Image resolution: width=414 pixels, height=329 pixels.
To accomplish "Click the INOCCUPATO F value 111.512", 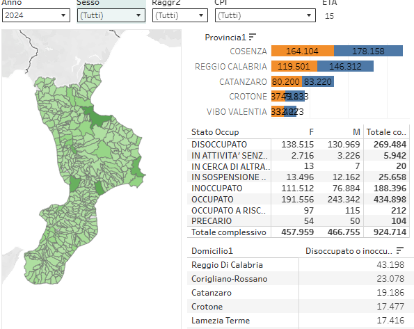I will click(x=298, y=188).
